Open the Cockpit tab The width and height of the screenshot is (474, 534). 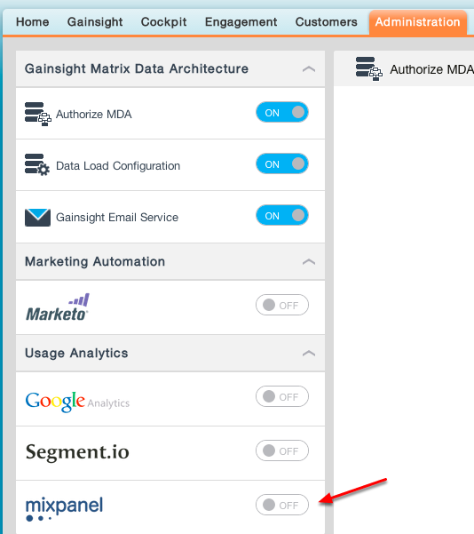tap(163, 22)
